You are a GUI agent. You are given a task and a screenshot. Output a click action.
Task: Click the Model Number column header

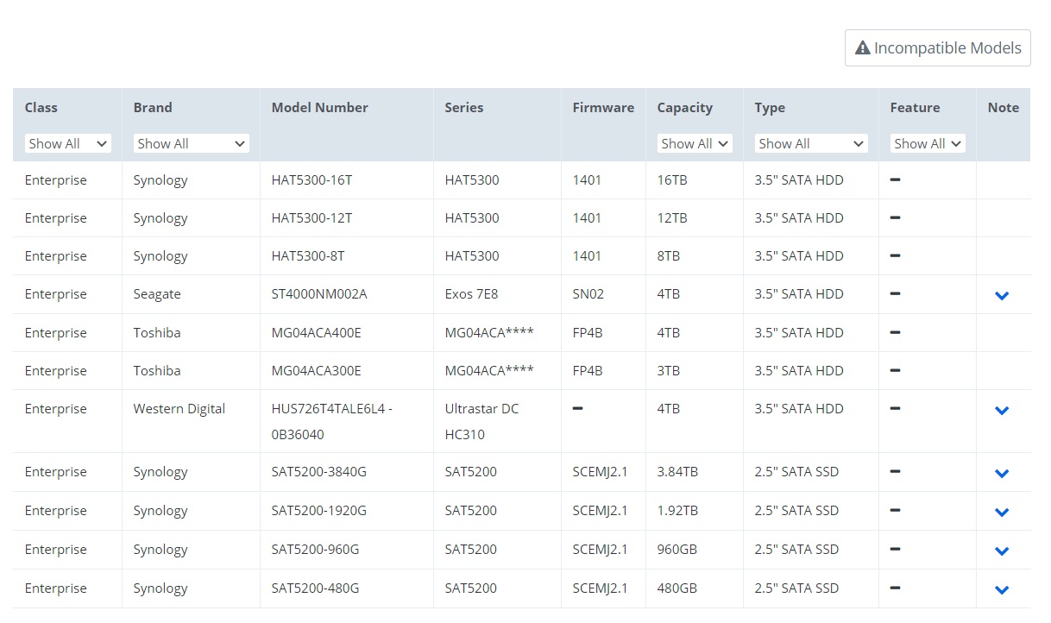319,108
